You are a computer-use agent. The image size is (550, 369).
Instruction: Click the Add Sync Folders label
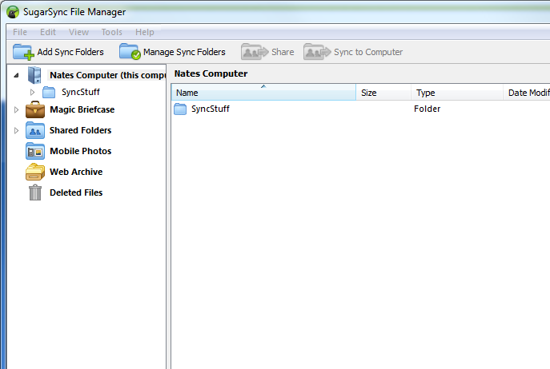coord(70,52)
